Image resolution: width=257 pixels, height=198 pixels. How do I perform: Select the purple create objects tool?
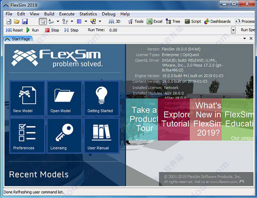tap(79, 21)
